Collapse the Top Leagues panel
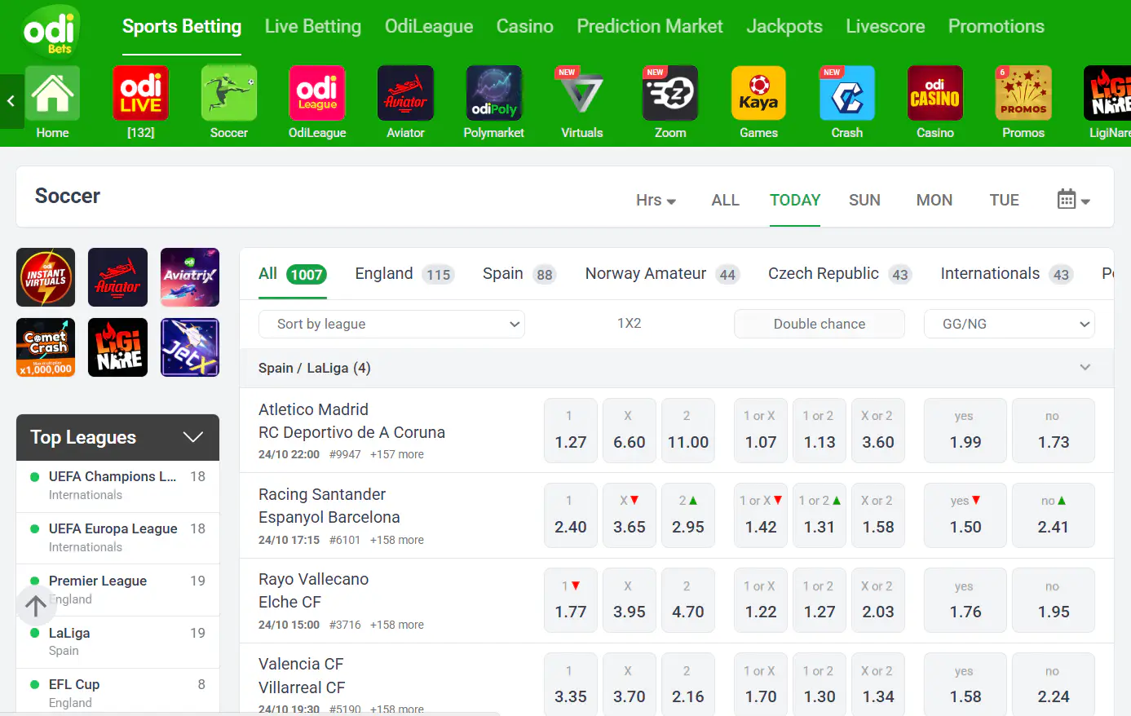The image size is (1131, 716). pos(192,437)
